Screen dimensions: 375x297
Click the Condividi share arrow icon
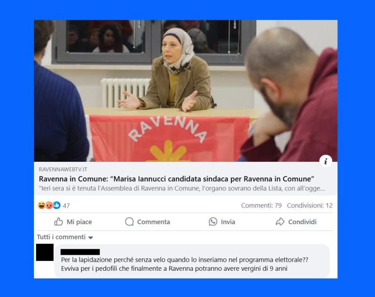[x=280, y=222]
